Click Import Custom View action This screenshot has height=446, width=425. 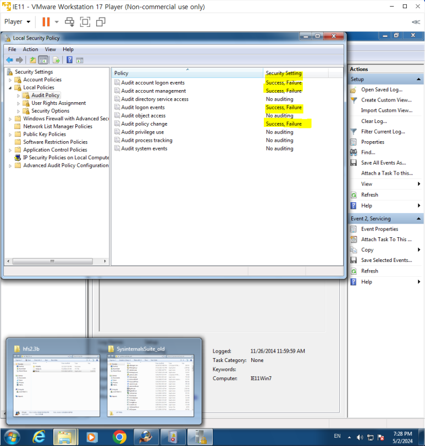click(387, 110)
